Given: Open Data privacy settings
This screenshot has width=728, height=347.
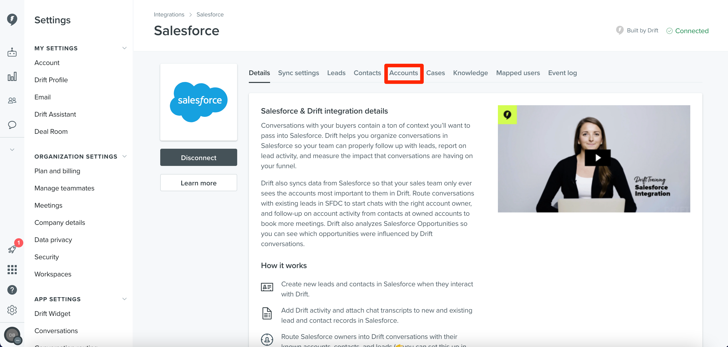Looking at the screenshot, I should (53, 240).
